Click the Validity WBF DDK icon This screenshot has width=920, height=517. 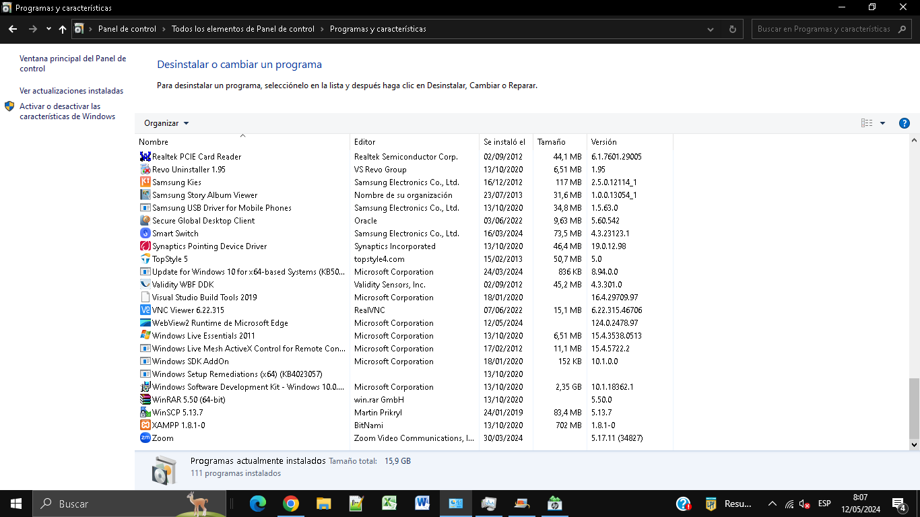click(x=145, y=285)
